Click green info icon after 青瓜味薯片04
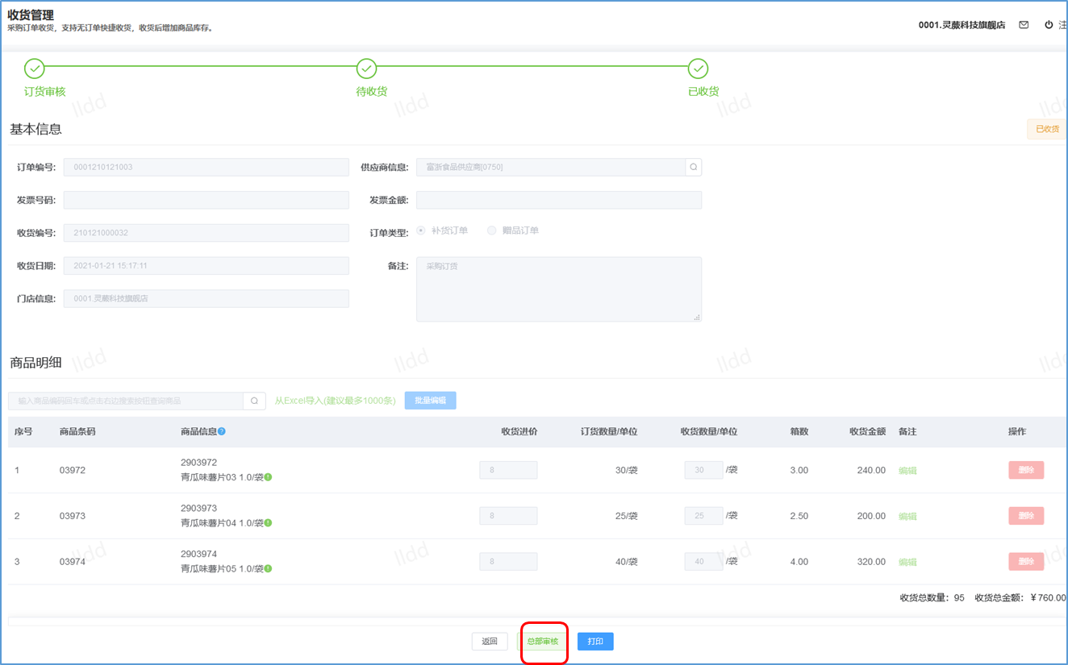 coord(268,523)
